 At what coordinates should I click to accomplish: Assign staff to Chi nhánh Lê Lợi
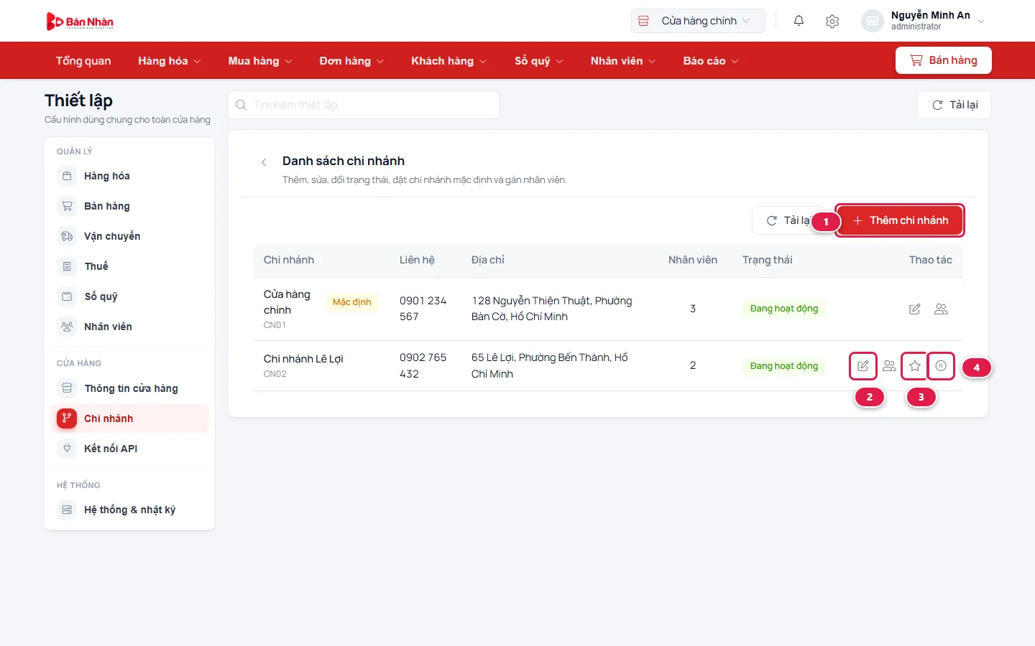point(889,366)
